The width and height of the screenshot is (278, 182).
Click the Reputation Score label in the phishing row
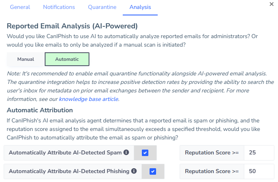(212, 171)
